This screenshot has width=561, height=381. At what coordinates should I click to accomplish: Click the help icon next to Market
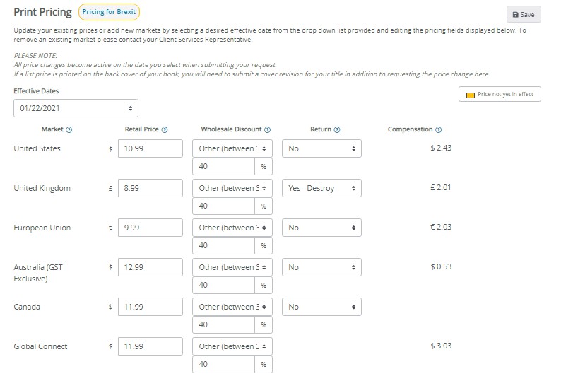69,130
